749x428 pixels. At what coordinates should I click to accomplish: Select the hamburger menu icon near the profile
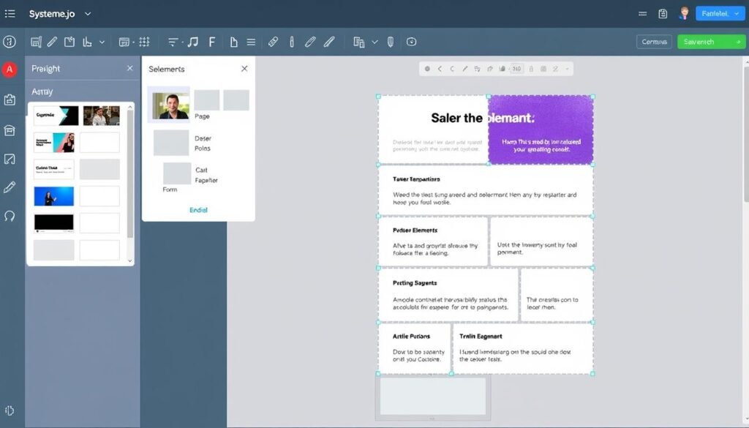(x=642, y=13)
